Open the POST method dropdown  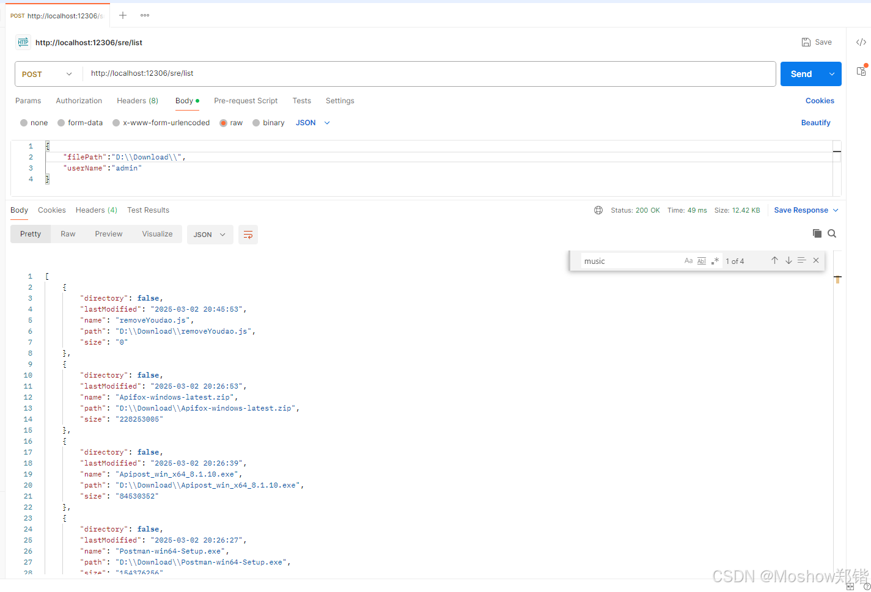coord(47,73)
